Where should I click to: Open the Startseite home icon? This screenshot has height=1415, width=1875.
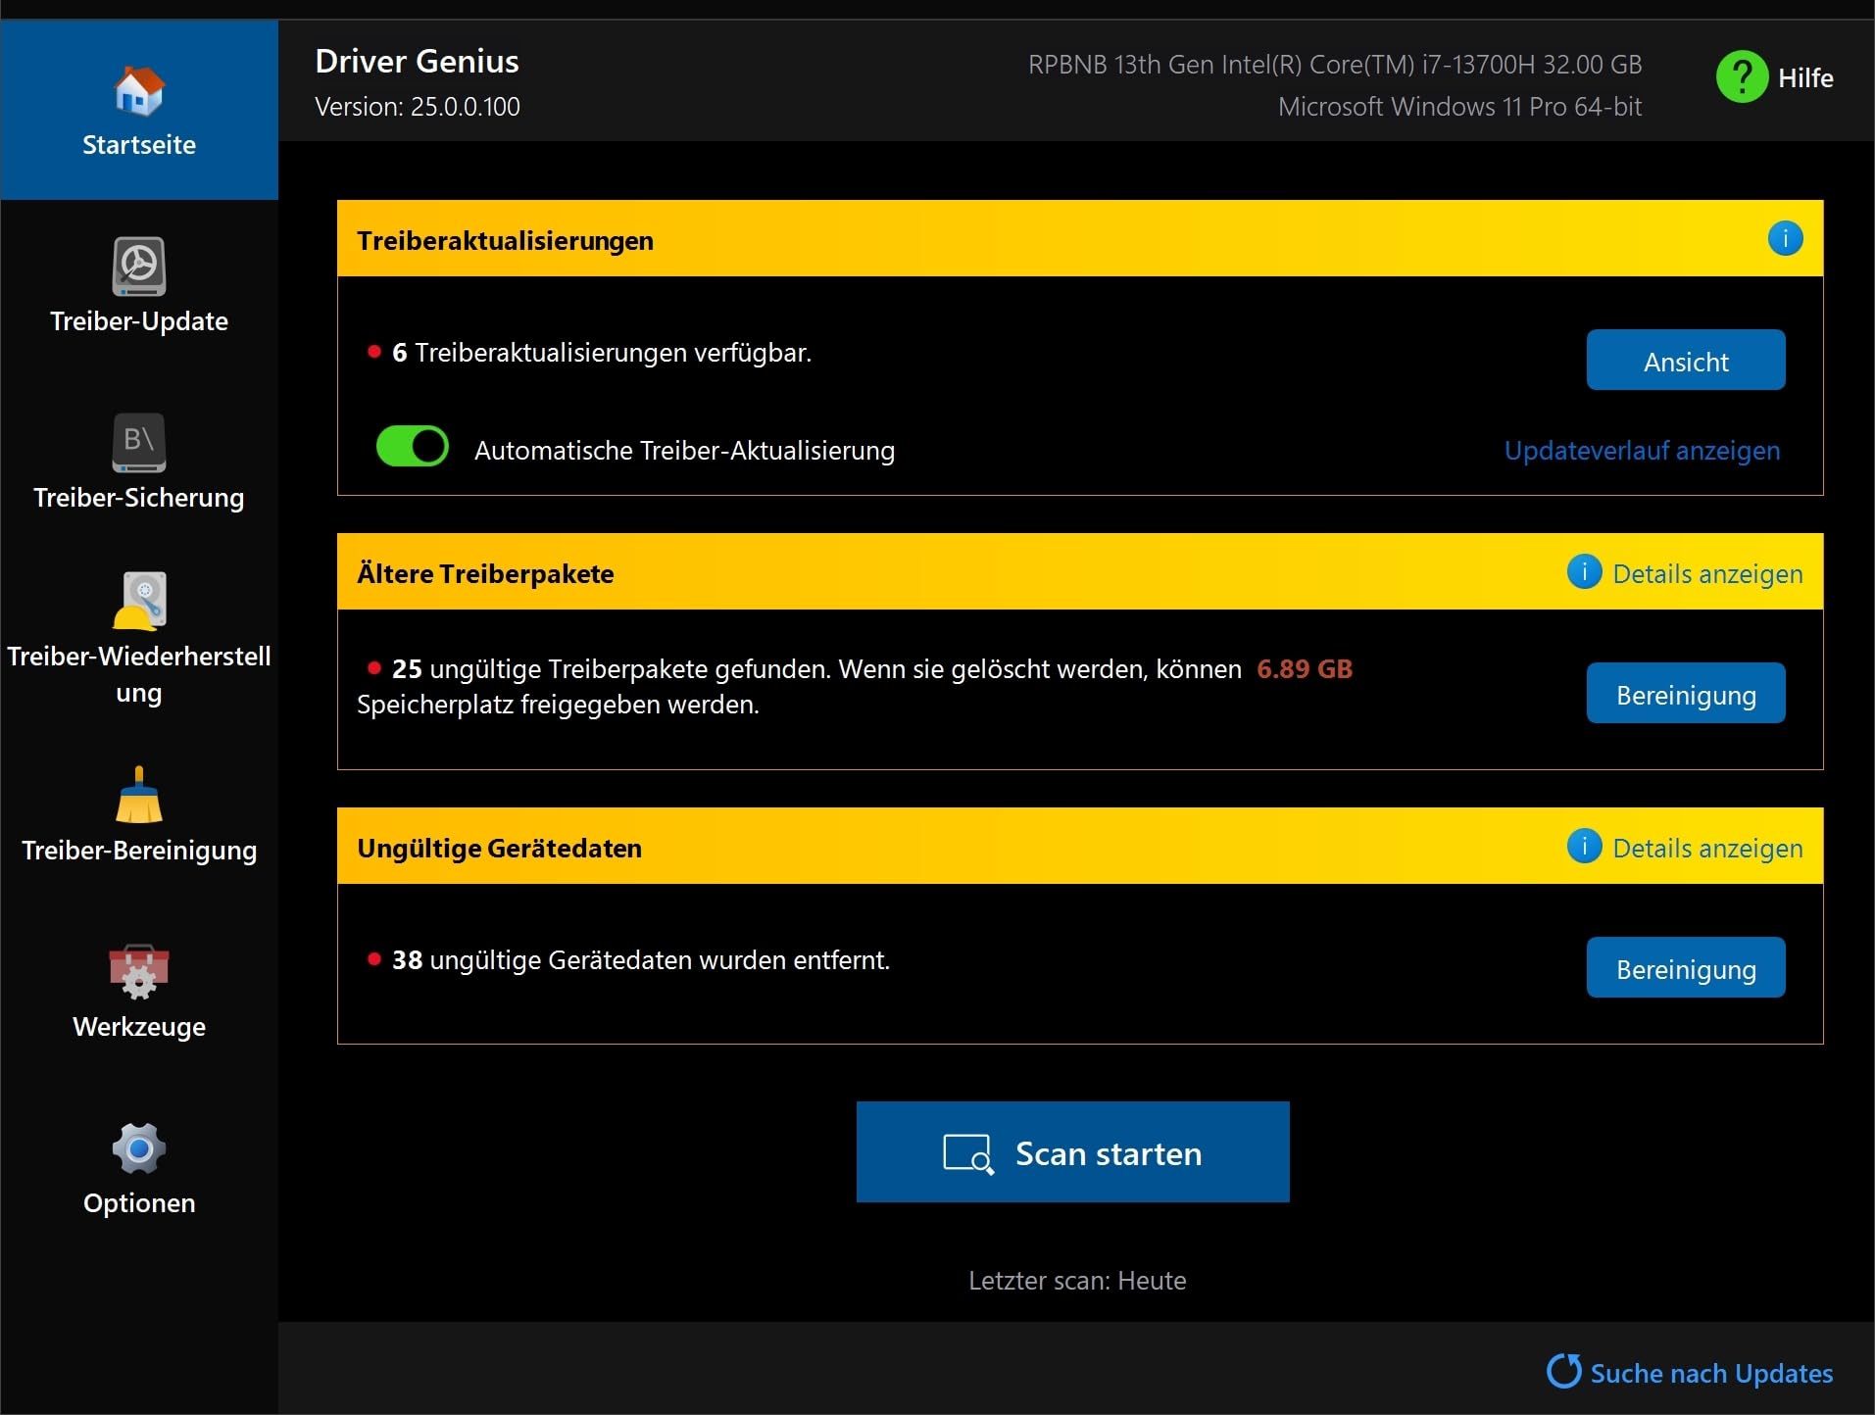coord(139,90)
